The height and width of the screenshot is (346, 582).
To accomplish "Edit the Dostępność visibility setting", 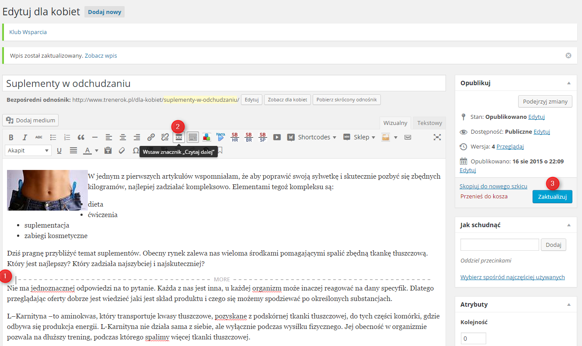I will [x=542, y=131].
